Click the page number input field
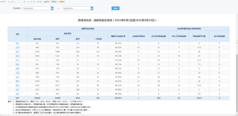This screenshot has height=116, width=238. coord(19,2)
